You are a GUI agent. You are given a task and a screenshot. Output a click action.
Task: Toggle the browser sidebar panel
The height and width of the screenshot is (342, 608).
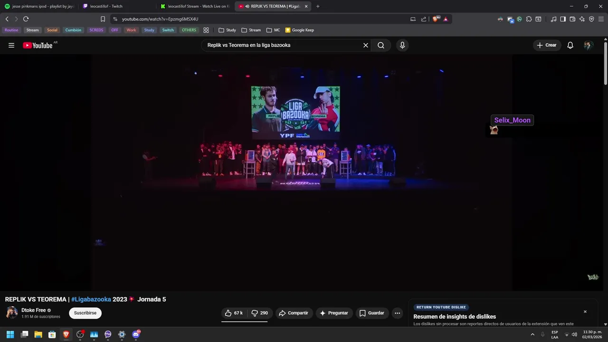[x=563, y=19]
